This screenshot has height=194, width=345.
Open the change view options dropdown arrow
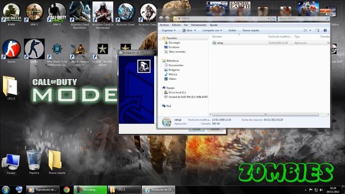tap(310, 30)
